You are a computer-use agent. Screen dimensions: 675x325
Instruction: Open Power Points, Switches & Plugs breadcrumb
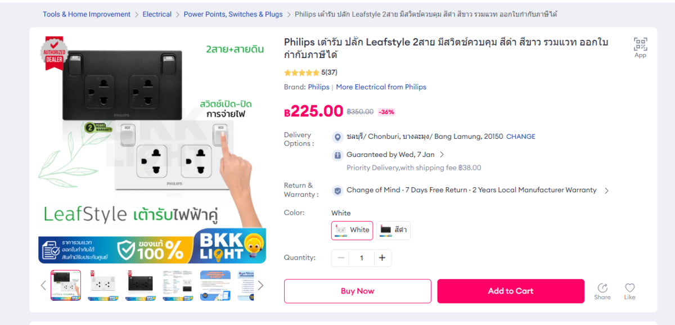[233, 14]
